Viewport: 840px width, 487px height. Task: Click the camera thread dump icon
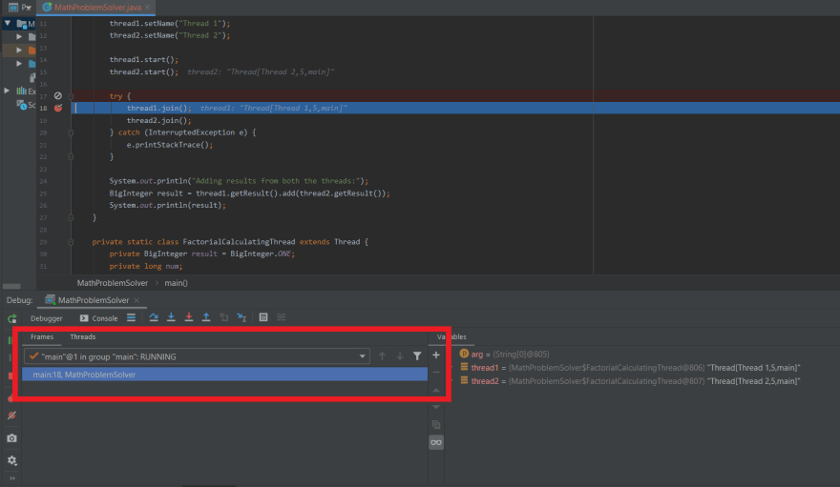11,438
